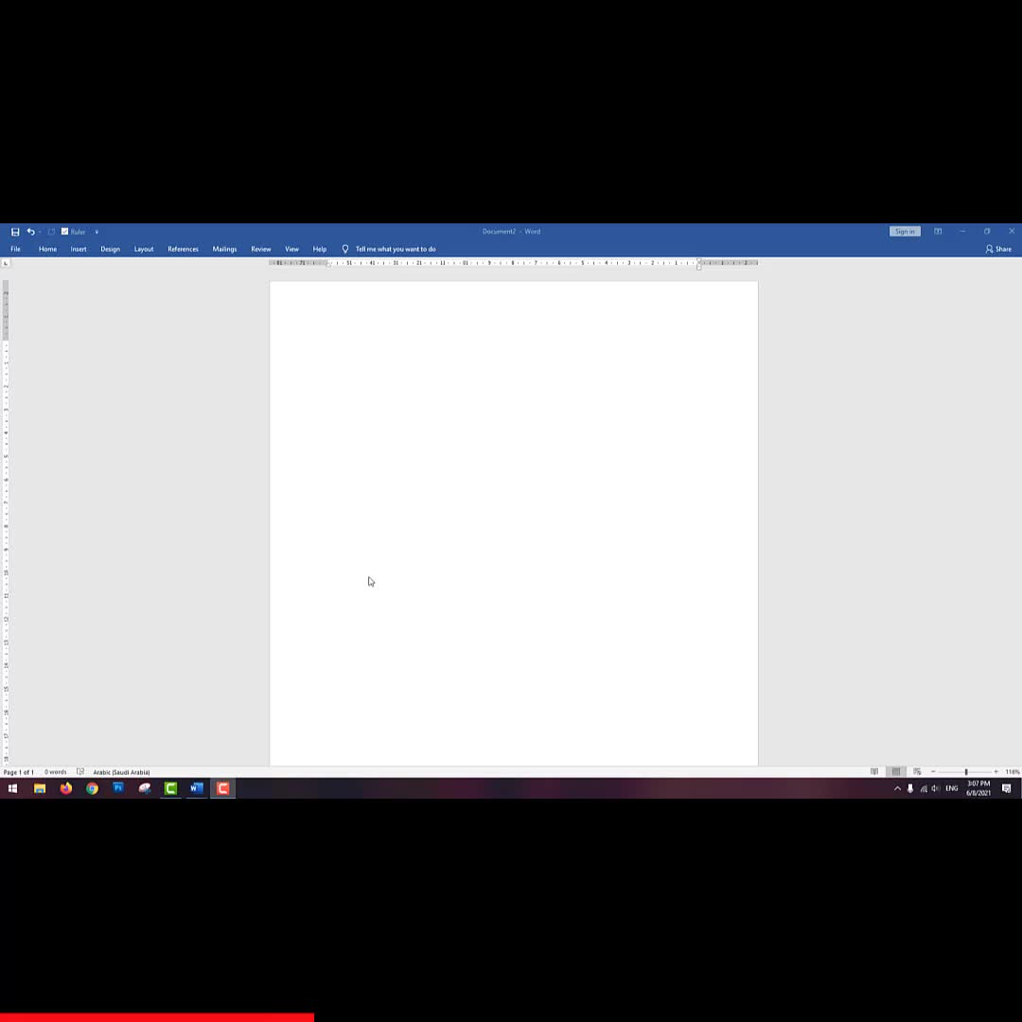
Task: Launch Google Chrome from taskbar
Action: (92, 788)
